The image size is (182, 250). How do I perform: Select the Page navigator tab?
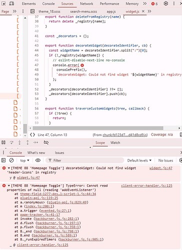click(x=5, y=11)
